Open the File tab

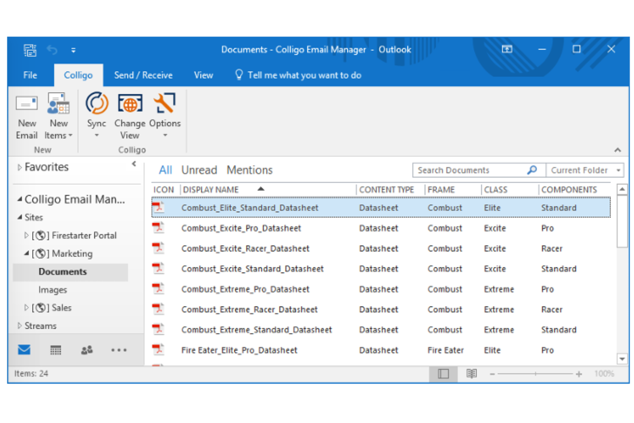point(30,75)
